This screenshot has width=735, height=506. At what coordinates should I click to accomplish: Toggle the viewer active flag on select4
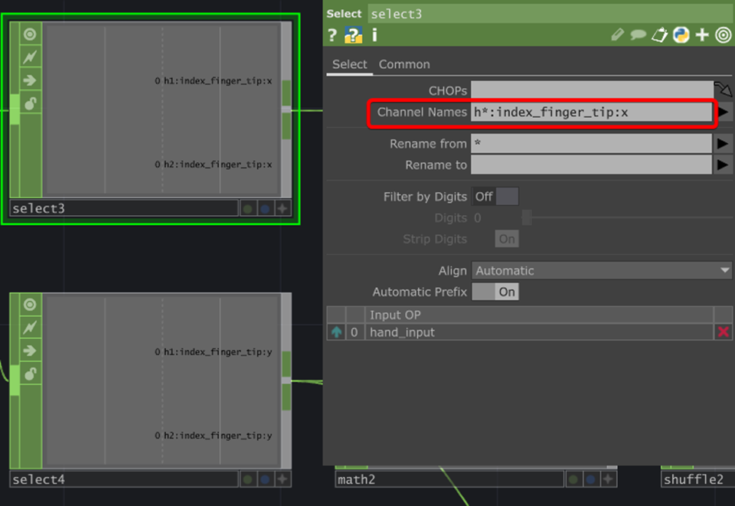point(30,305)
